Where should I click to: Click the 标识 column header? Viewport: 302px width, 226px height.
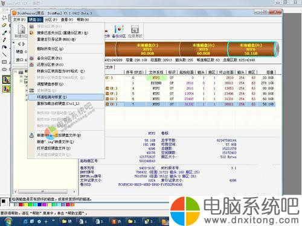click(172, 72)
